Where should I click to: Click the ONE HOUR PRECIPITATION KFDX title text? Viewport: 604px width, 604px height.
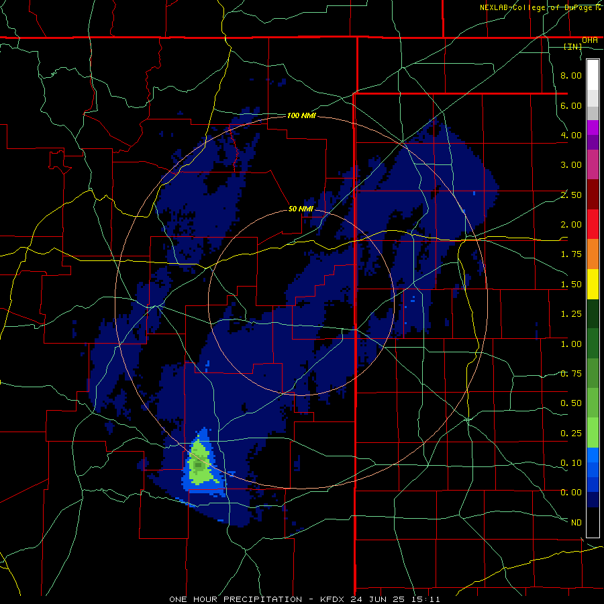304,599
